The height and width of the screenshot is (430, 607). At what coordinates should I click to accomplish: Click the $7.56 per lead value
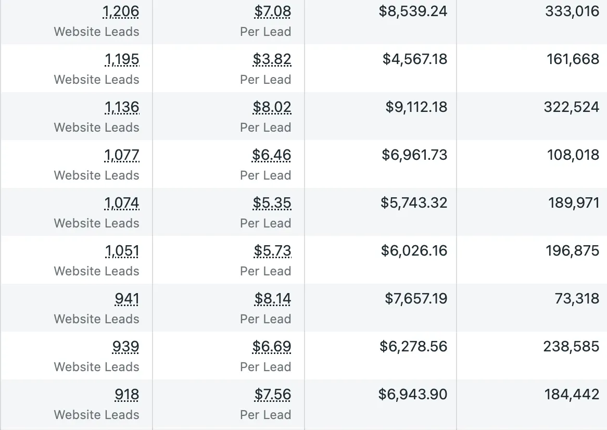tap(273, 395)
